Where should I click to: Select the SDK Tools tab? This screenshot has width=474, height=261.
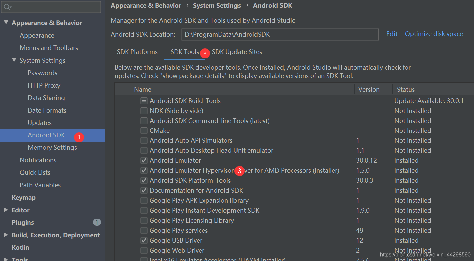pos(185,52)
